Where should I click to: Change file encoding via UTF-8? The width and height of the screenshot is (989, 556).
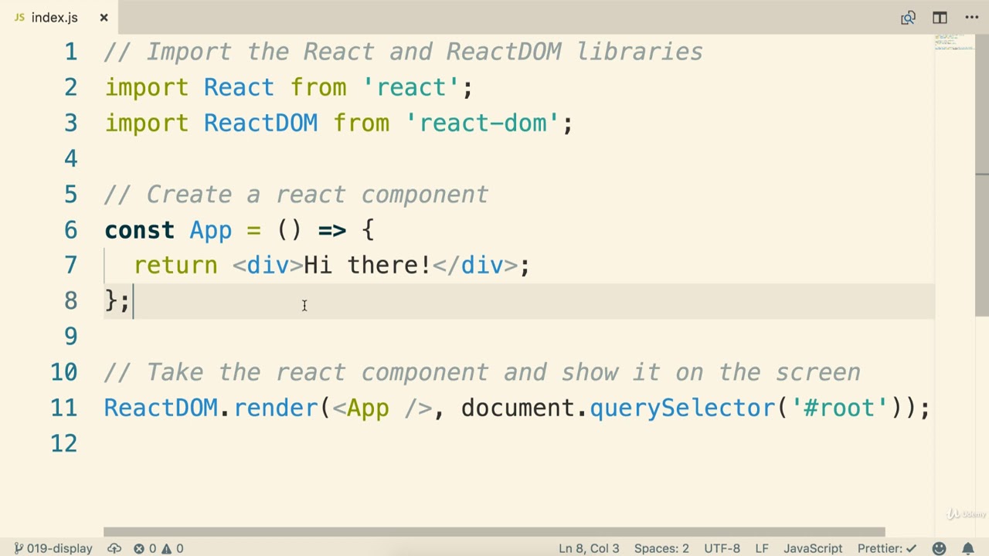click(x=722, y=548)
